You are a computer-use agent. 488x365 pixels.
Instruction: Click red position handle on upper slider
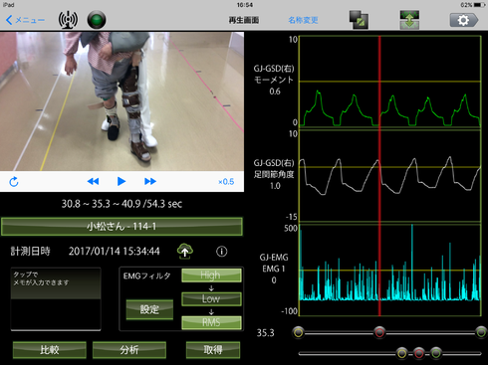click(x=379, y=332)
